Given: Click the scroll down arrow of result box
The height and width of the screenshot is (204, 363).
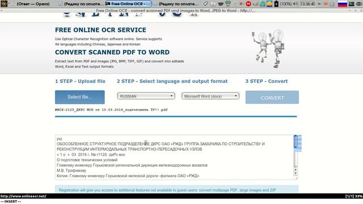Looking at the screenshot, I should pos(296,173).
